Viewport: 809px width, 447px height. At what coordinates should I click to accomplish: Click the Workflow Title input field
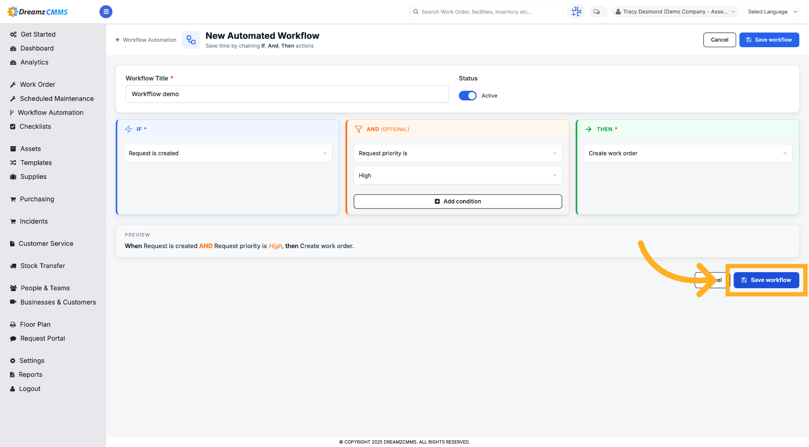click(287, 94)
